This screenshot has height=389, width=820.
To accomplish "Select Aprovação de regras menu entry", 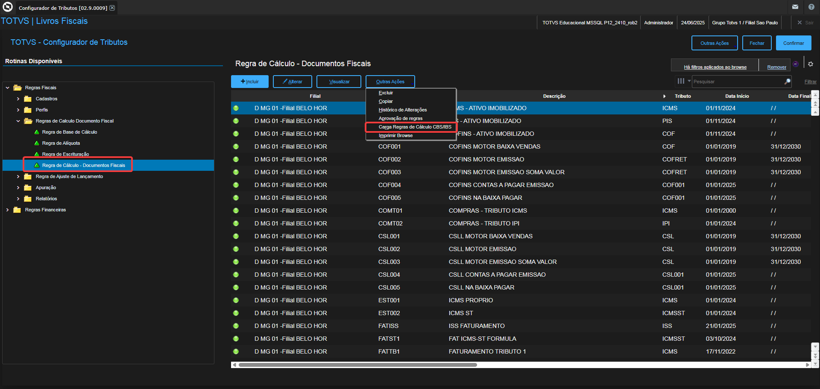I will 401,118.
